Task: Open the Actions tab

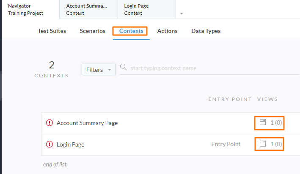Action: tap(167, 31)
